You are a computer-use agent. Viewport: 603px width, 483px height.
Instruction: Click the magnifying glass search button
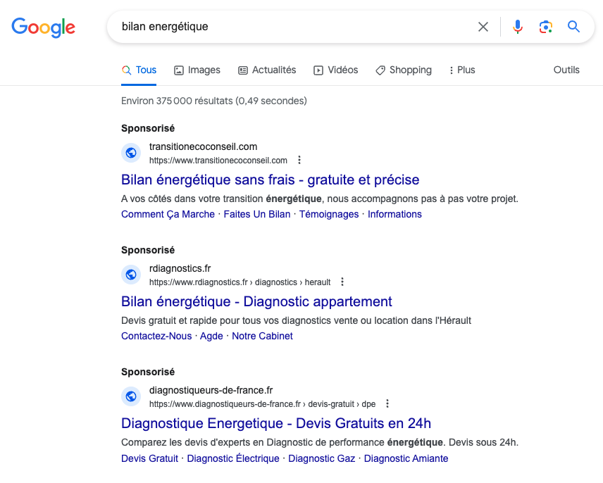click(x=574, y=27)
